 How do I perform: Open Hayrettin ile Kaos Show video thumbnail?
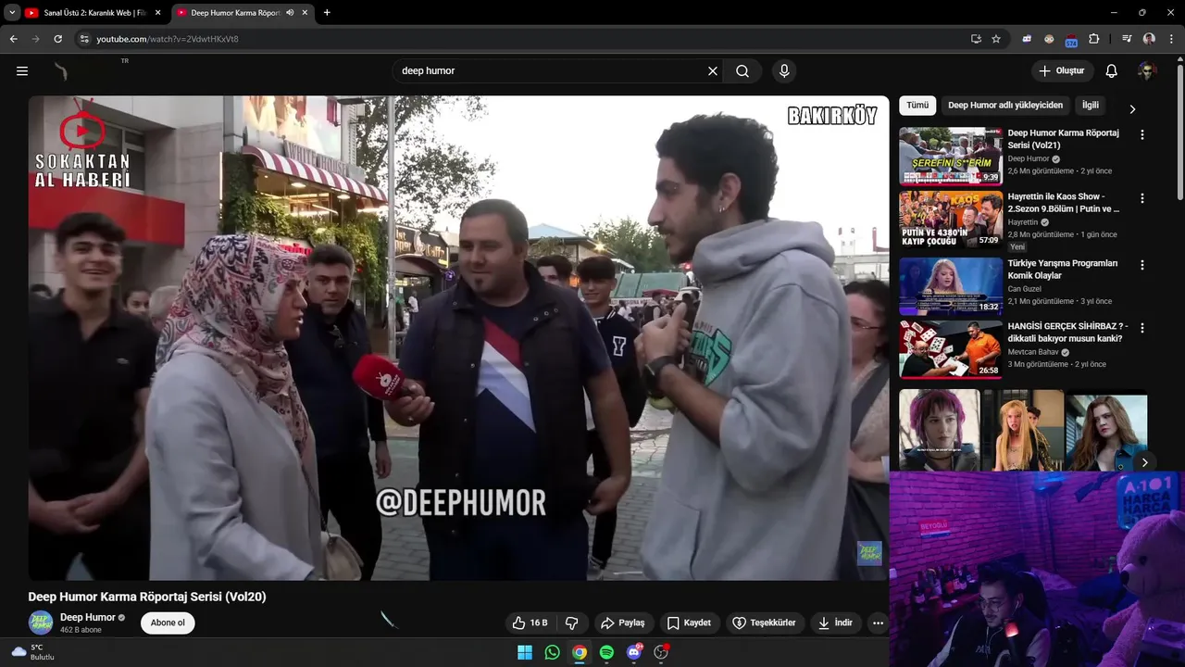(951, 220)
